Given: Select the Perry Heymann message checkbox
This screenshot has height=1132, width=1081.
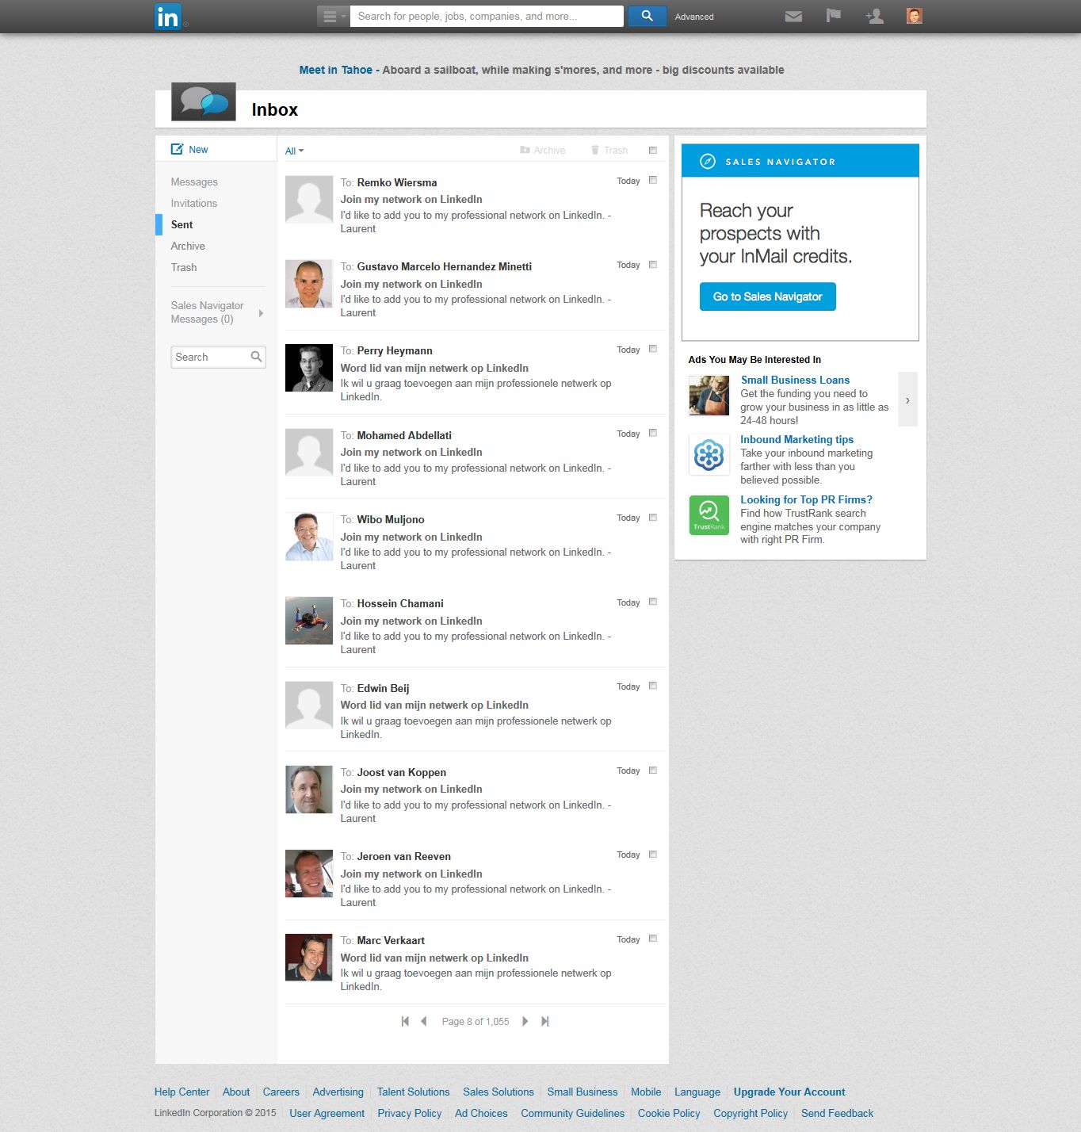Looking at the screenshot, I should (x=653, y=349).
